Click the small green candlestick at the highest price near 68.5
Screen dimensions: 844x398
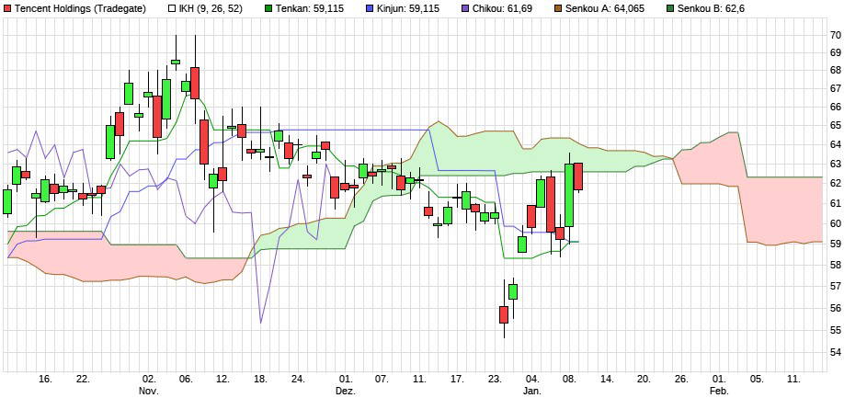(x=176, y=62)
